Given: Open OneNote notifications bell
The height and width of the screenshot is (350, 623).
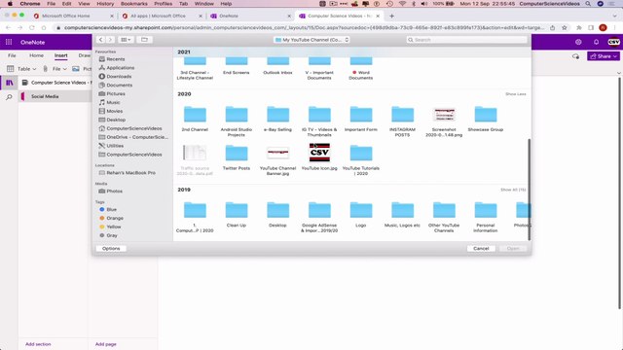Looking at the screenshot, I should (596, 42).
